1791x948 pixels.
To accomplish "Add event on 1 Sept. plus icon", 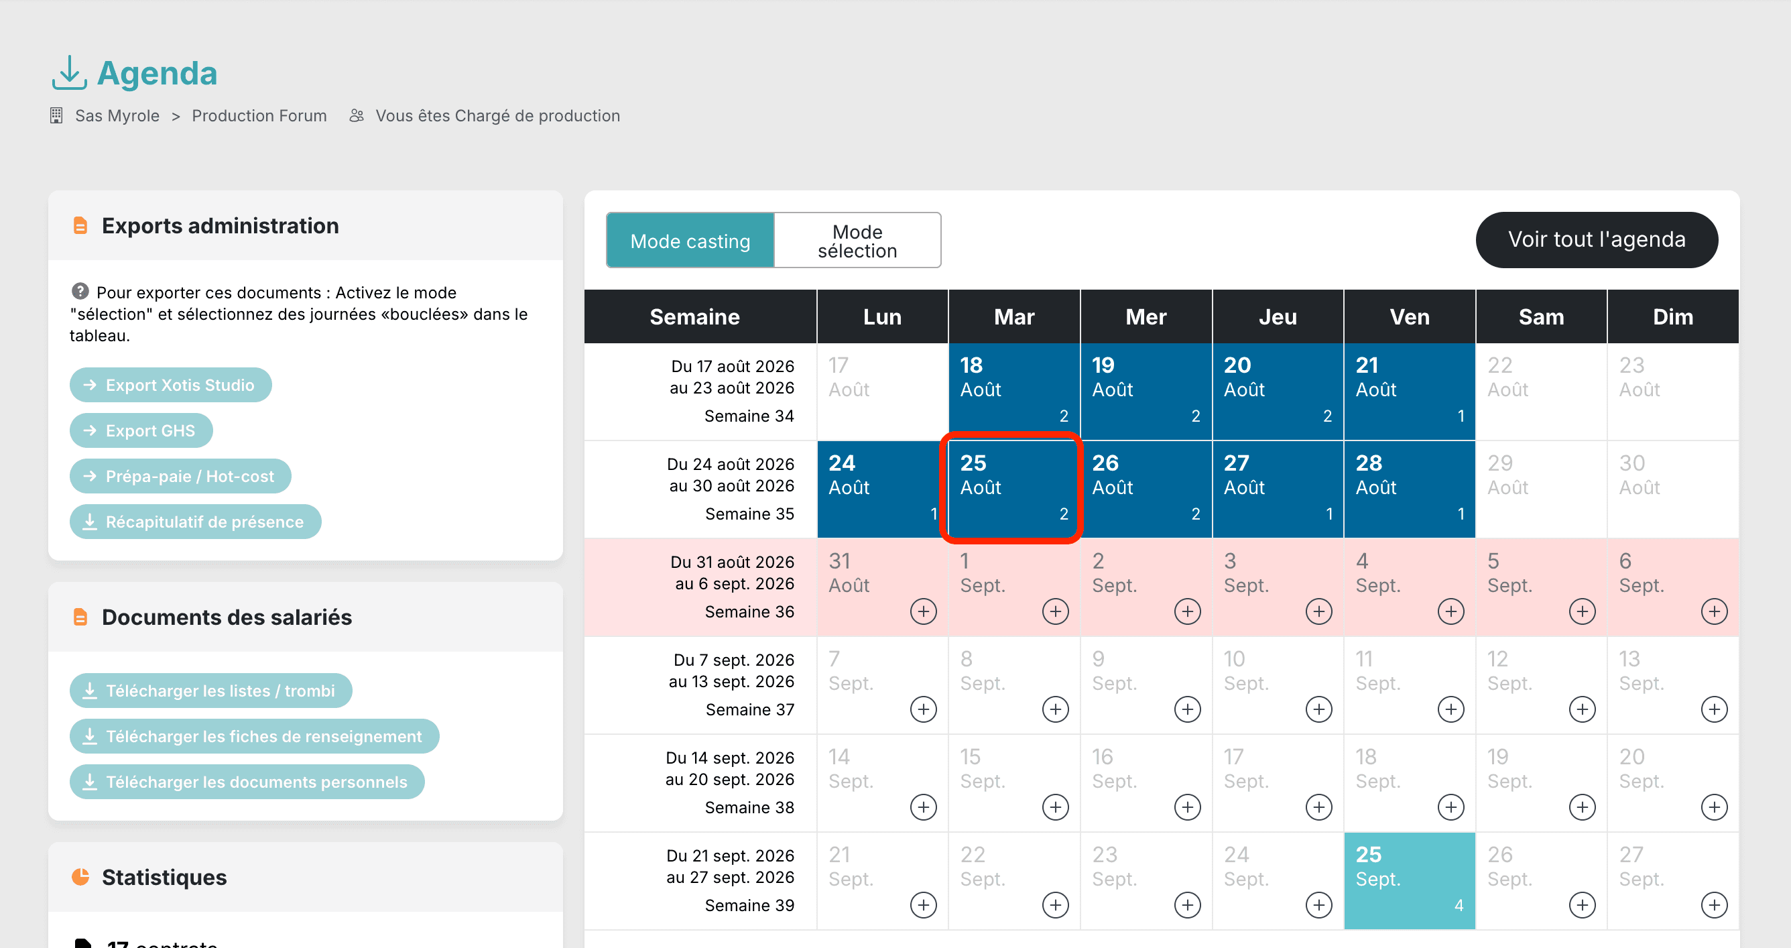I will coord(1056,611).
